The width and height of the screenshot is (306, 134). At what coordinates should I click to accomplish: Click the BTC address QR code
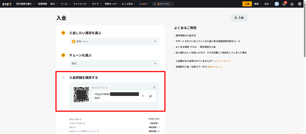point(81,94)
